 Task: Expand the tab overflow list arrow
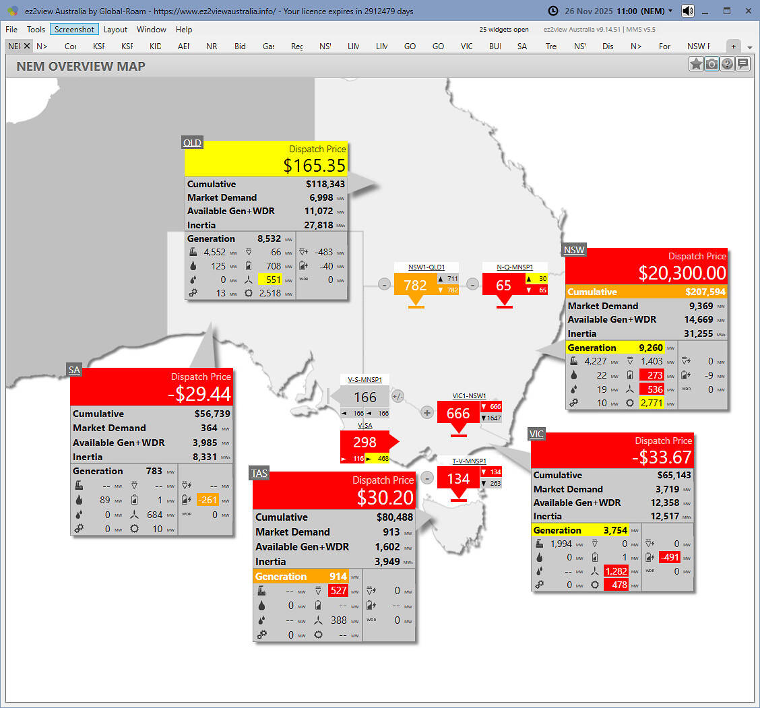[750, 47]
